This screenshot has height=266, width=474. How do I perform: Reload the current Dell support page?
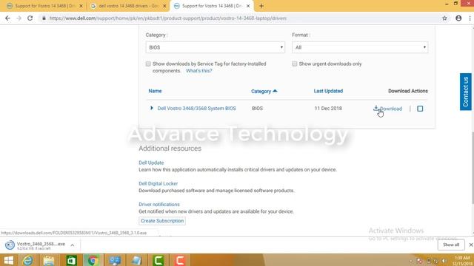(30, 18)
